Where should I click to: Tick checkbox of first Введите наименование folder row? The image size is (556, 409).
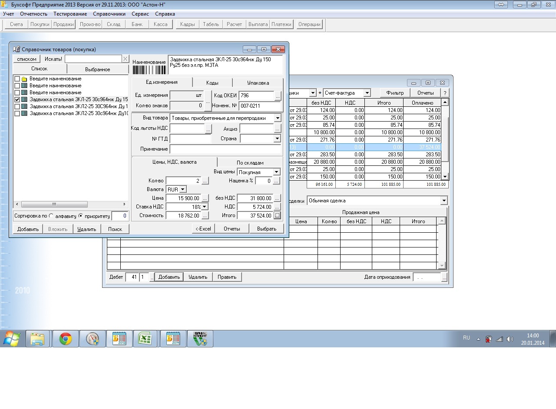pyautogui.click(x=17, y=79)
